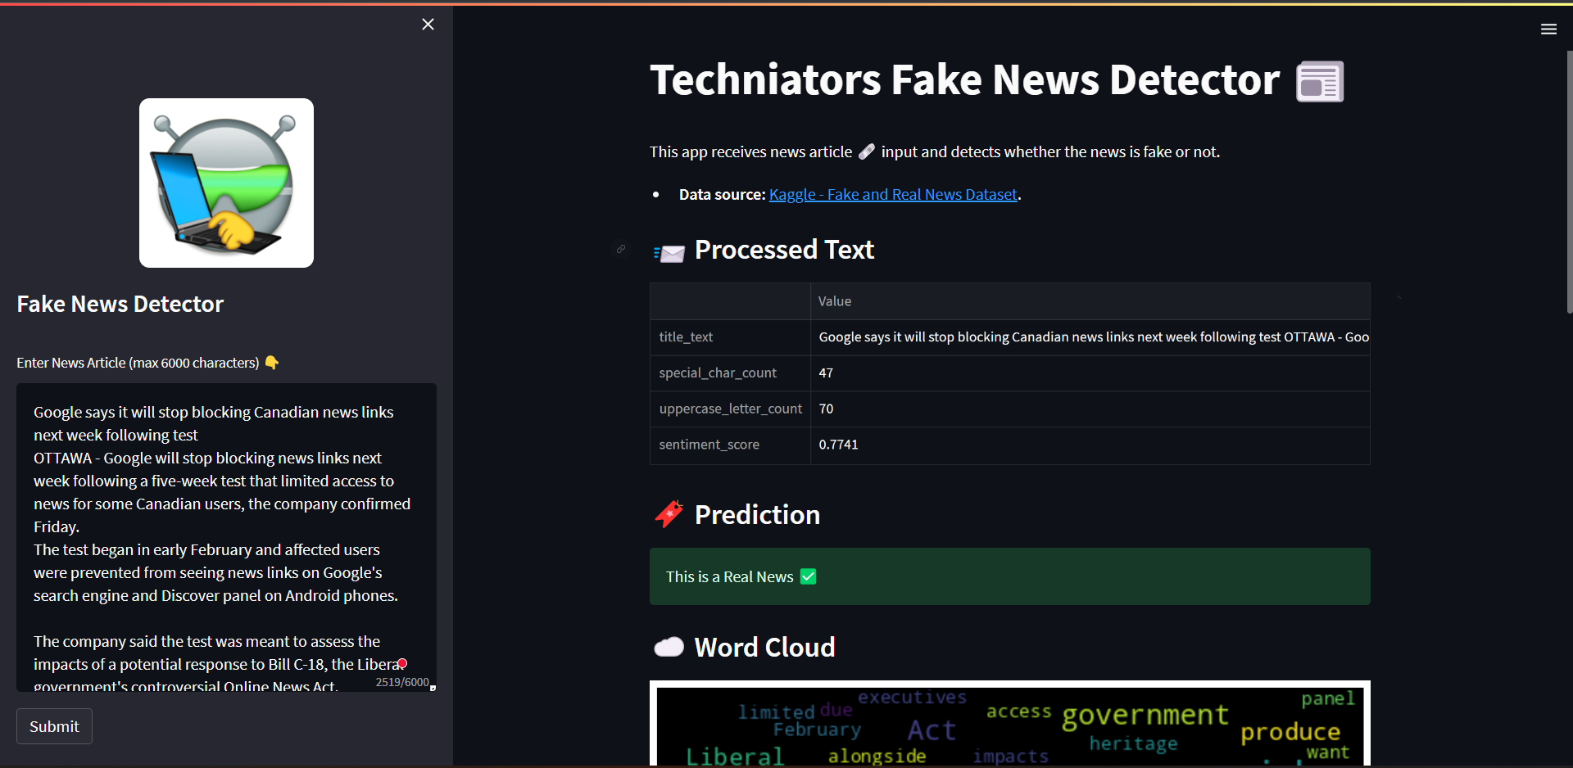Click the Techniators Fake News Detector title
Screen dimensions: 1573x768
click(x=964, y=80)
